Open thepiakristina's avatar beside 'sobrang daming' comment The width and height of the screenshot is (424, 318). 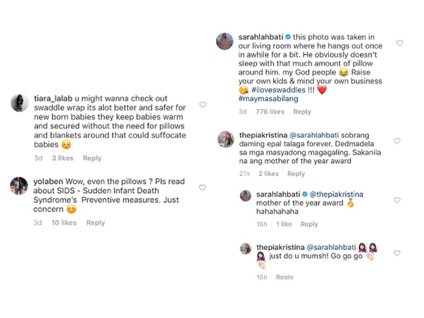click(x=226, y=139)
